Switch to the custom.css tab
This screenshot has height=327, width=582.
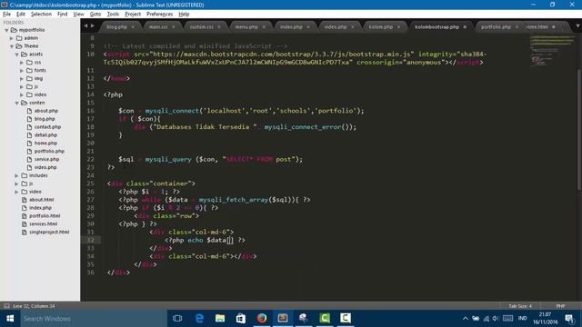coord(202,27)
